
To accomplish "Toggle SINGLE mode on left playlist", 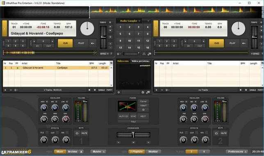I will point(102,90).
